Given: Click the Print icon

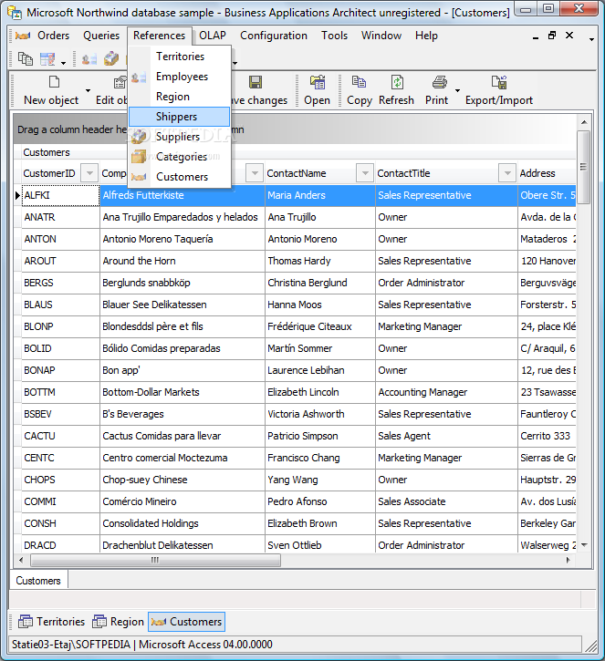Looking at the screenshot, I should click(x=439, y=82).
